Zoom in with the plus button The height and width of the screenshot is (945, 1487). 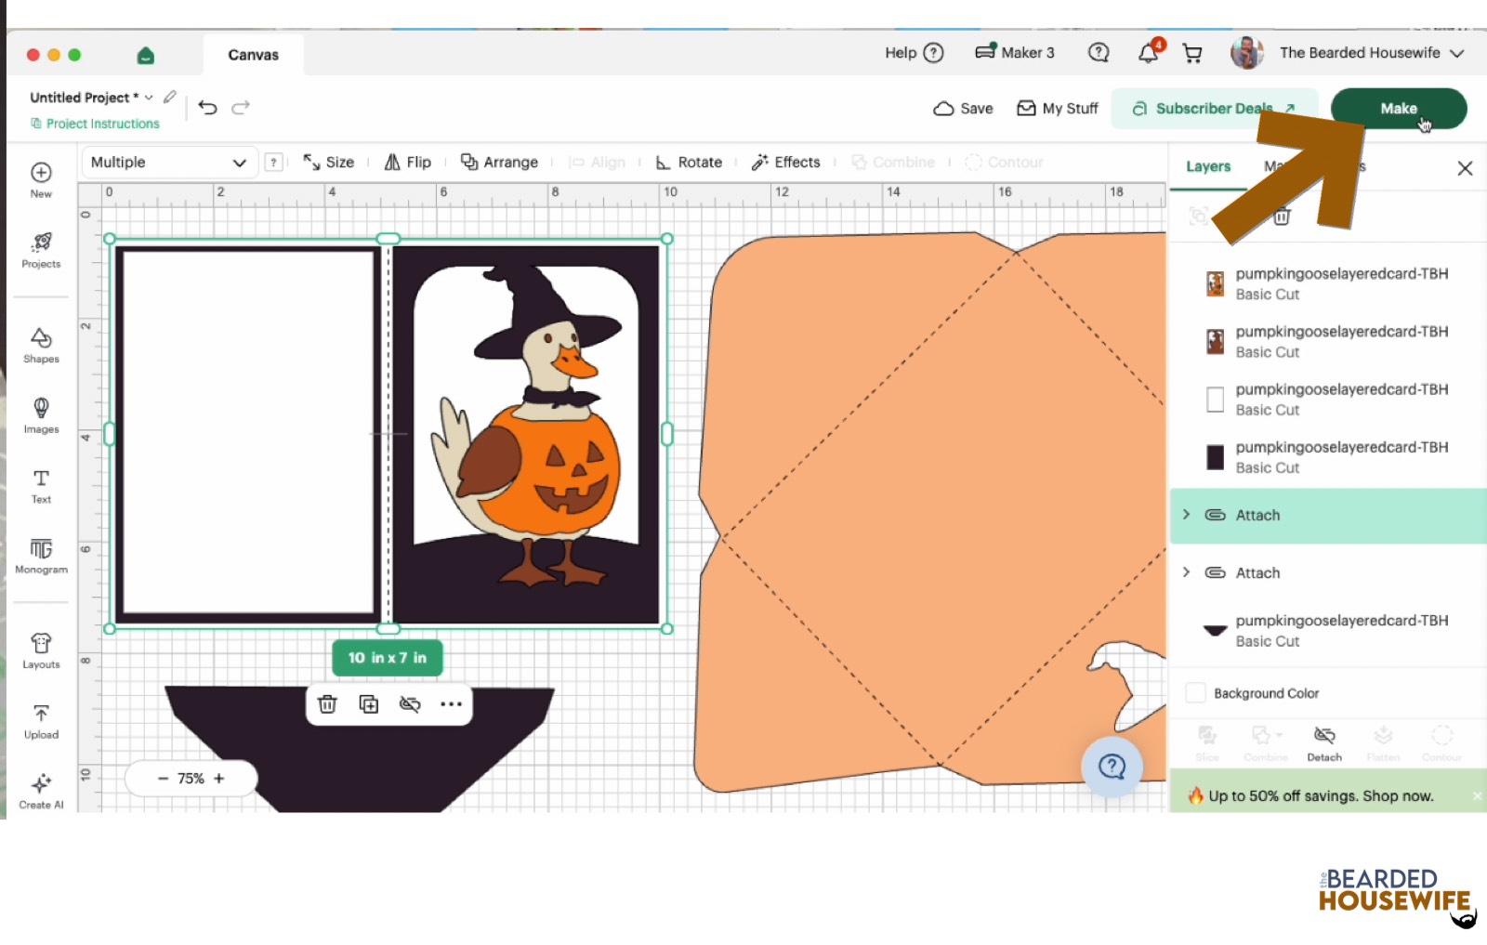(x=219, y=779)
